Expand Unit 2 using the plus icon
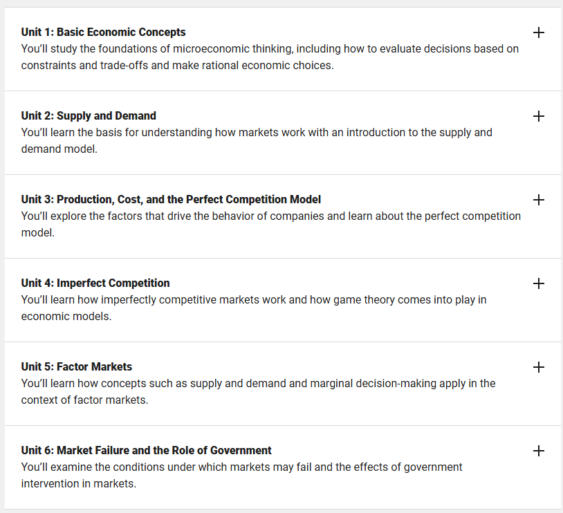The image size is (563, 513). 538,116
